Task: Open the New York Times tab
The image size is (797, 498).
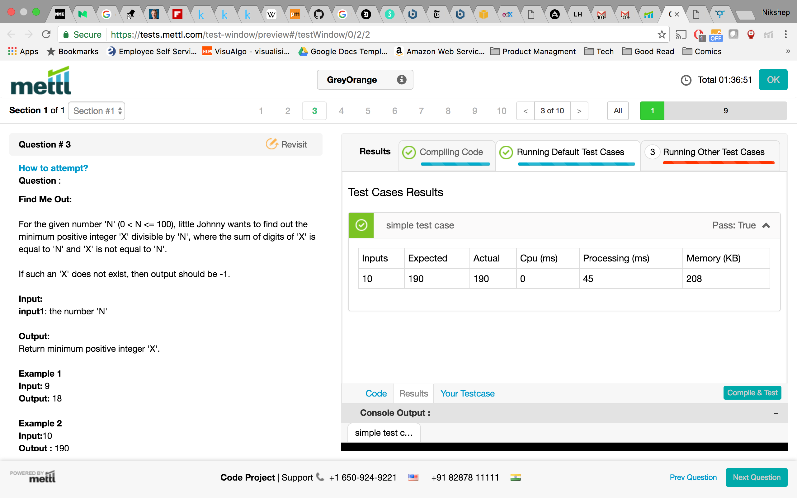Action: (436, 14)
